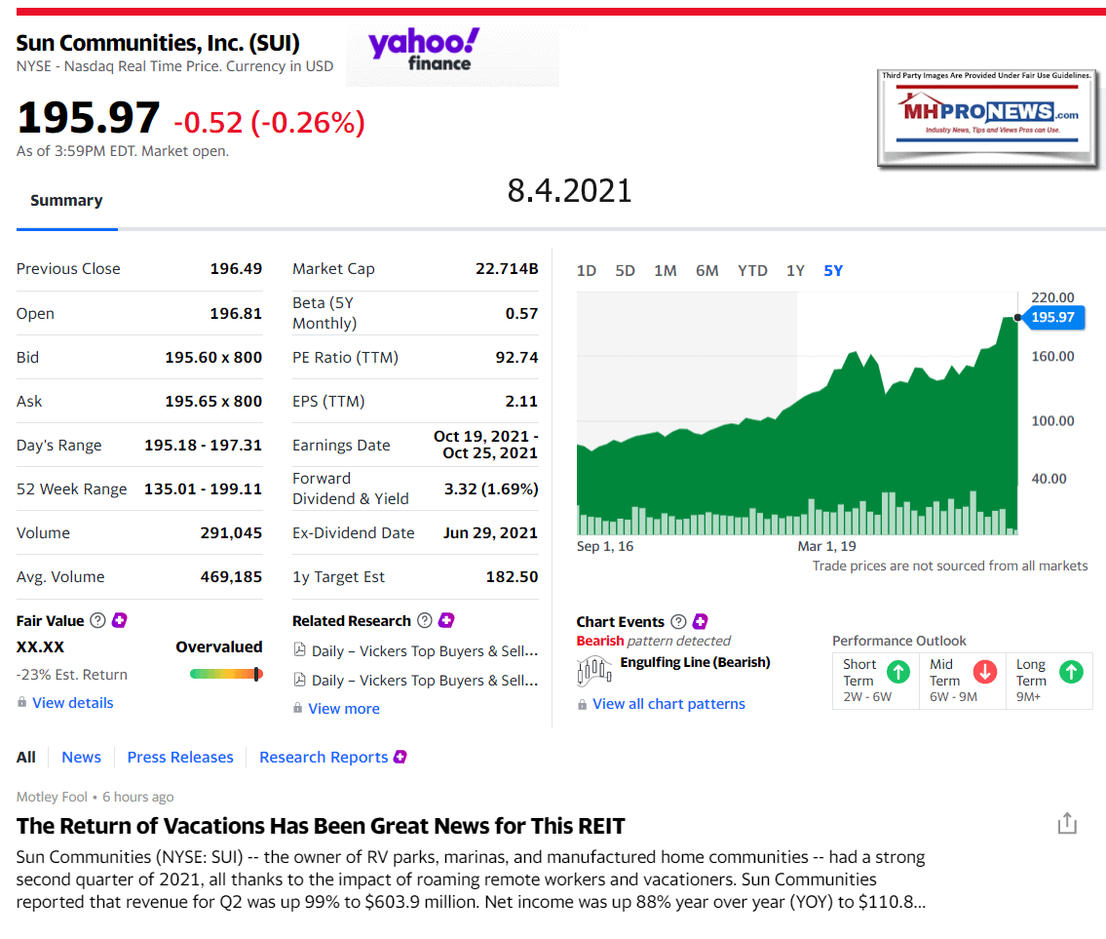Screen dimensions: 1106x939
Task: Open the Summary tab
Action: 66,200
